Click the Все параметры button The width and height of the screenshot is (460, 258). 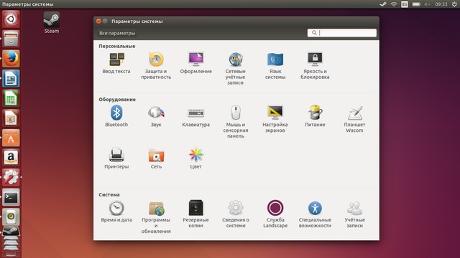pos(117,33)
